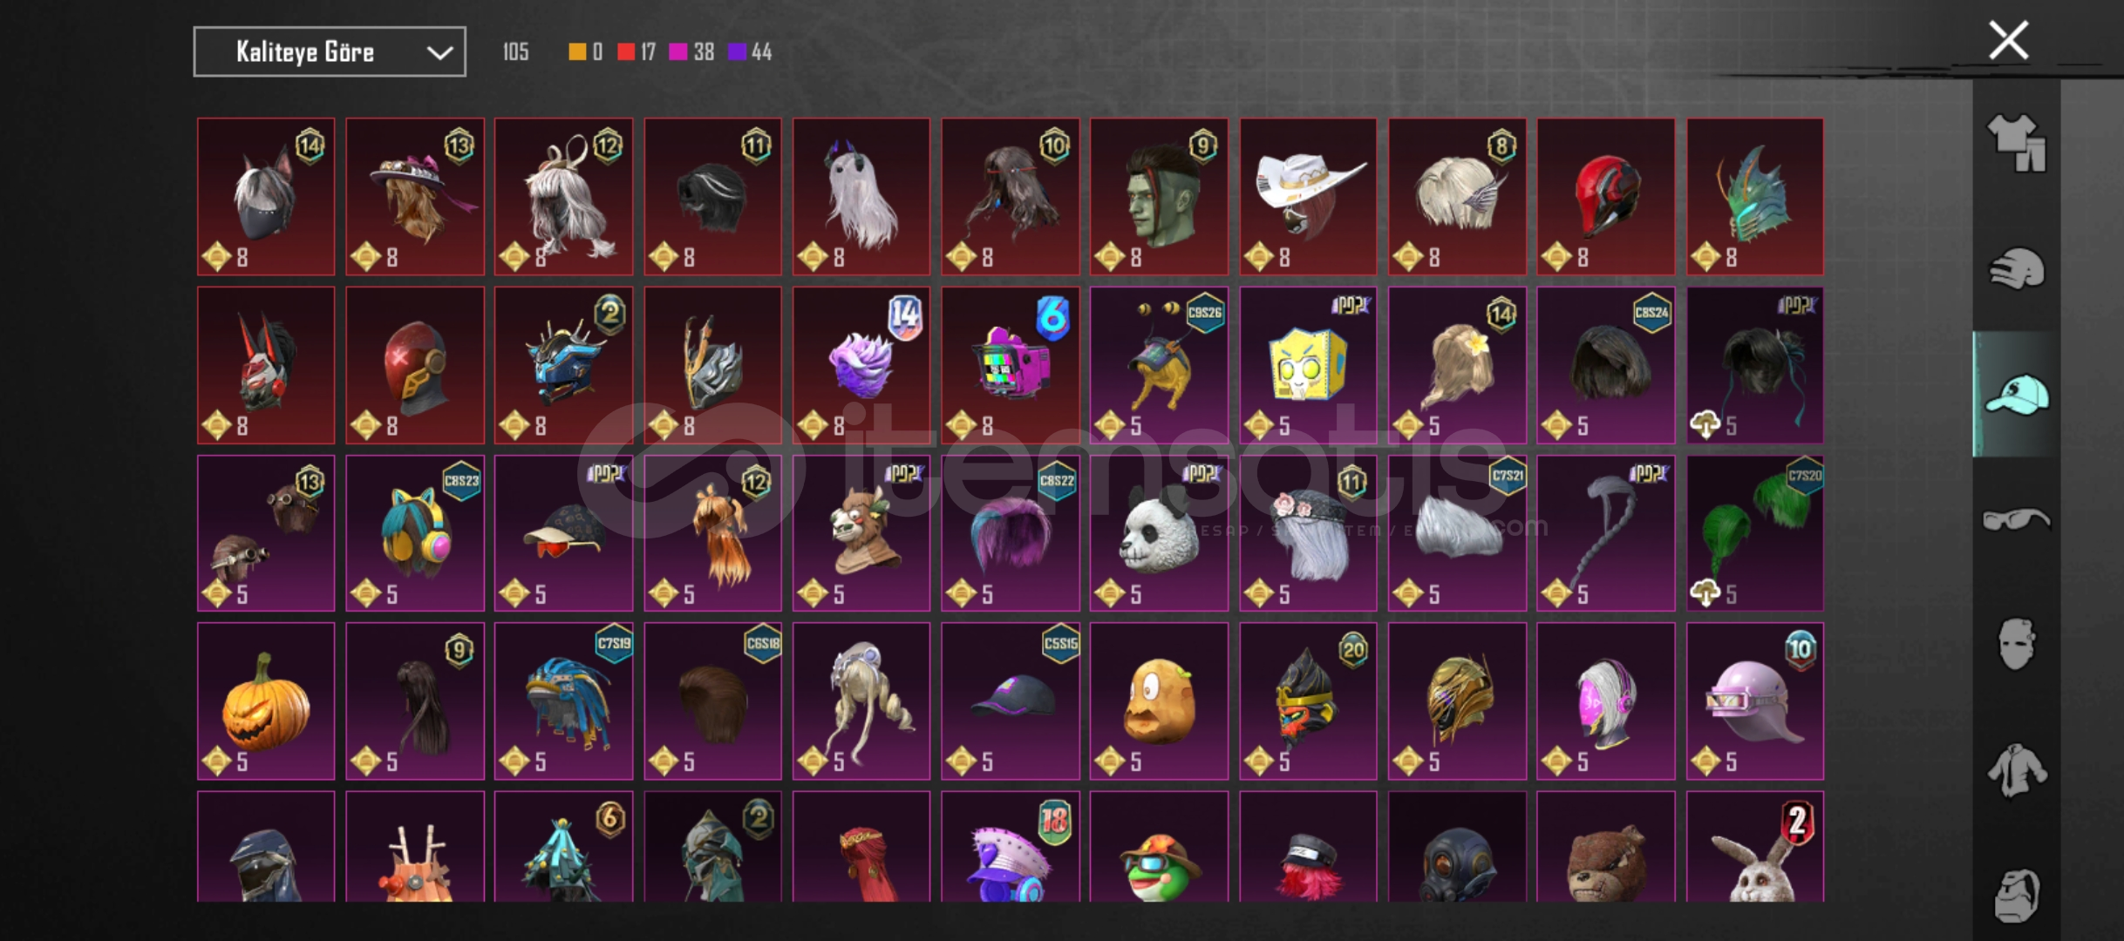Screen dimensions: 2124x941
Task: Choose the potato head item
Action: 1159,701
